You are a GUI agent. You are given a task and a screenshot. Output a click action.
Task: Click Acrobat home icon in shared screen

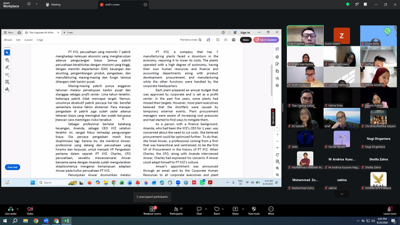click(x=19, y=32)
